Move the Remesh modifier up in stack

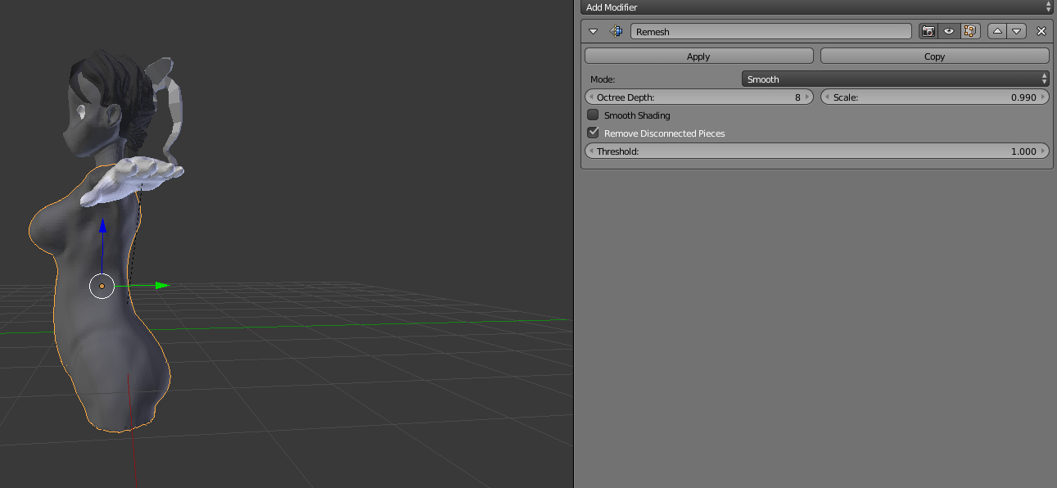pos(997,31)
